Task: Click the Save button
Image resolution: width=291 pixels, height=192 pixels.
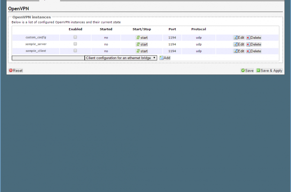Action: (x=247, y=70)
